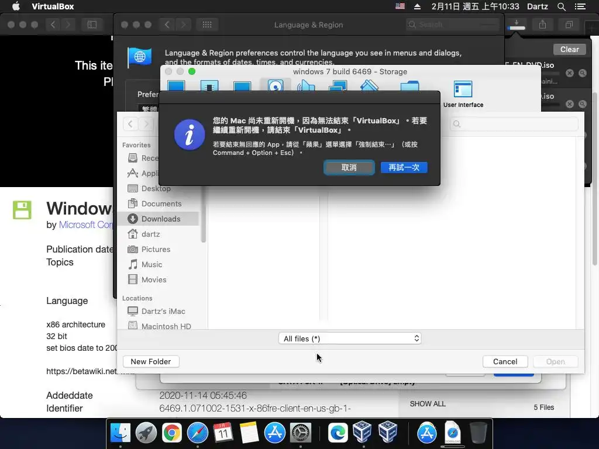Viewport: 599px width, 449px height.
Task: Open Microsoft Edge from the Dock
Action: click(338, 433)
